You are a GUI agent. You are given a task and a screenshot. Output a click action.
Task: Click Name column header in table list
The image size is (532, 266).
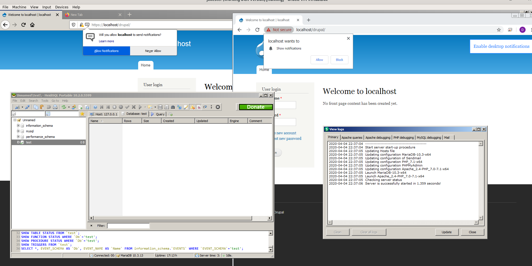coord(106,121)
